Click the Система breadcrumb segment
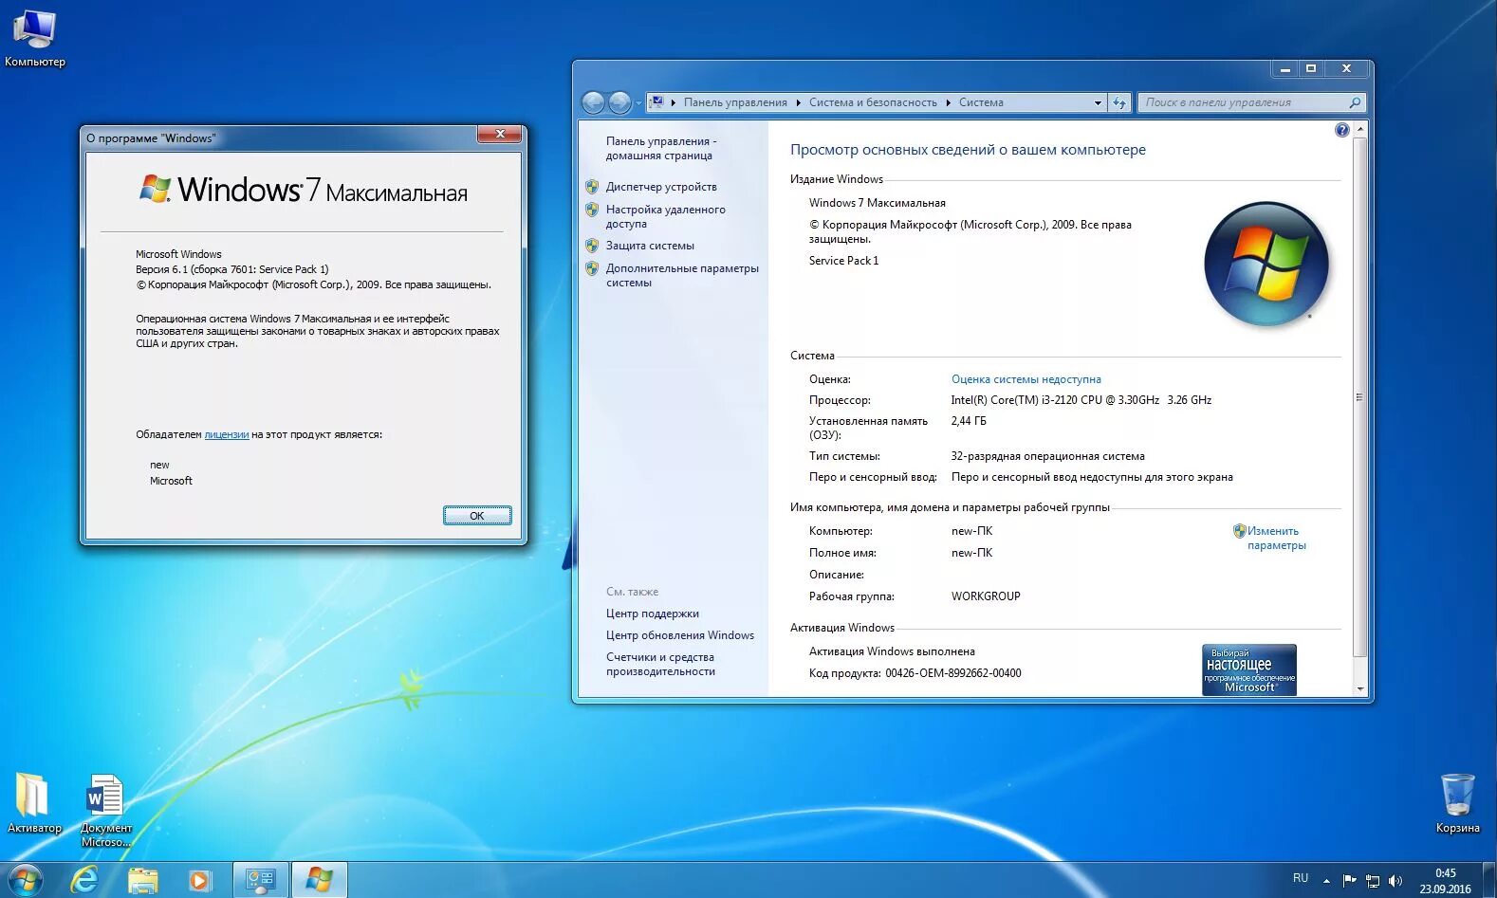This screenshot has height=898, width=1497. point(981,102)
